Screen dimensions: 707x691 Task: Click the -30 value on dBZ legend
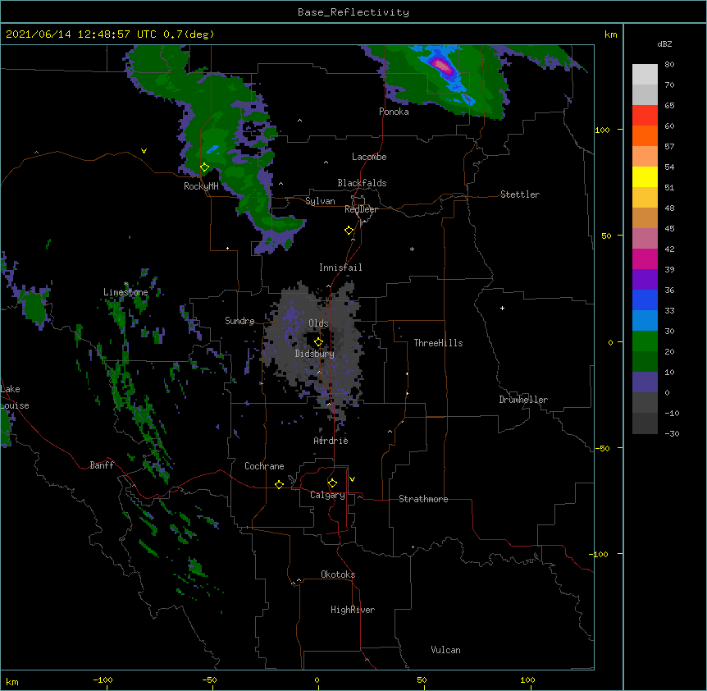pos(672,434)
